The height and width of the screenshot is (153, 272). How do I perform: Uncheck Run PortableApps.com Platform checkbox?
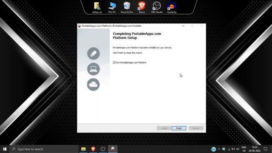[x=114, y=62]
